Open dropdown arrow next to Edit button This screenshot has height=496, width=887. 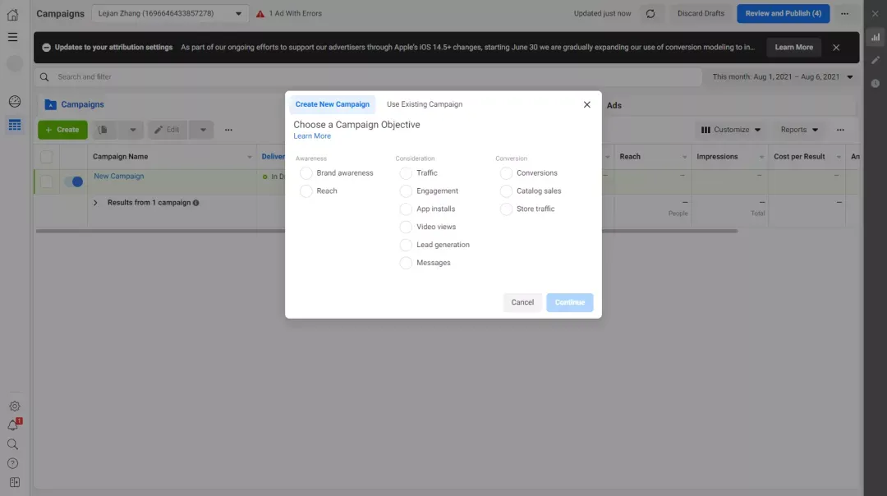pos(203,130)
